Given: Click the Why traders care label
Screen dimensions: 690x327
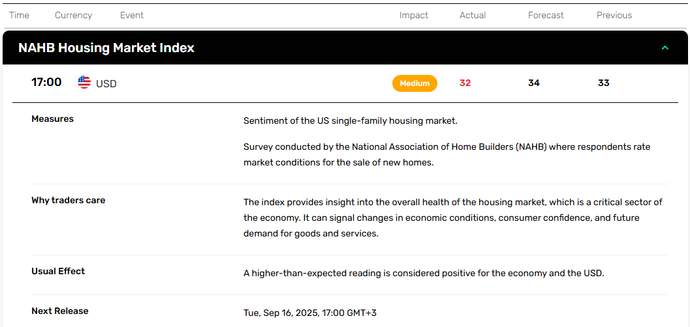Looking at the screenshot, I should point(68,201).
